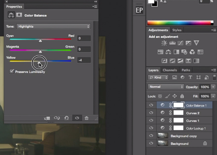Hide the Curves 1 layer
217x155 pixels.
(x=151, y=120)
